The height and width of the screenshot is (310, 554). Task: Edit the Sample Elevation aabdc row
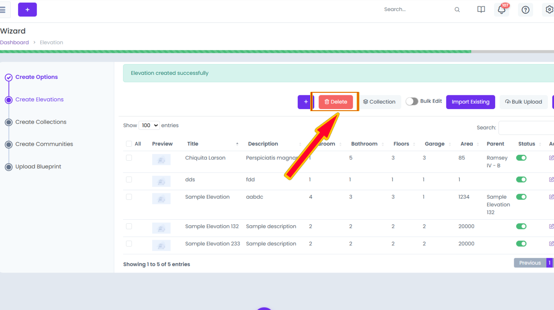click(x=551, y=197)
